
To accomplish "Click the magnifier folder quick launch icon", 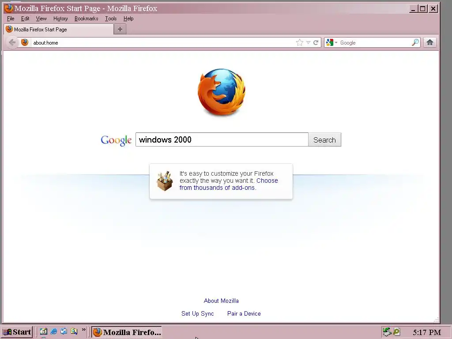I will pyautogui.click(x=74, y=331).
